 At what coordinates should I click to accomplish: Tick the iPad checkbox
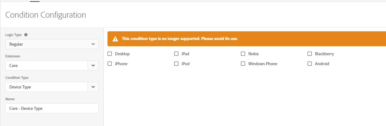pos(176,54)
